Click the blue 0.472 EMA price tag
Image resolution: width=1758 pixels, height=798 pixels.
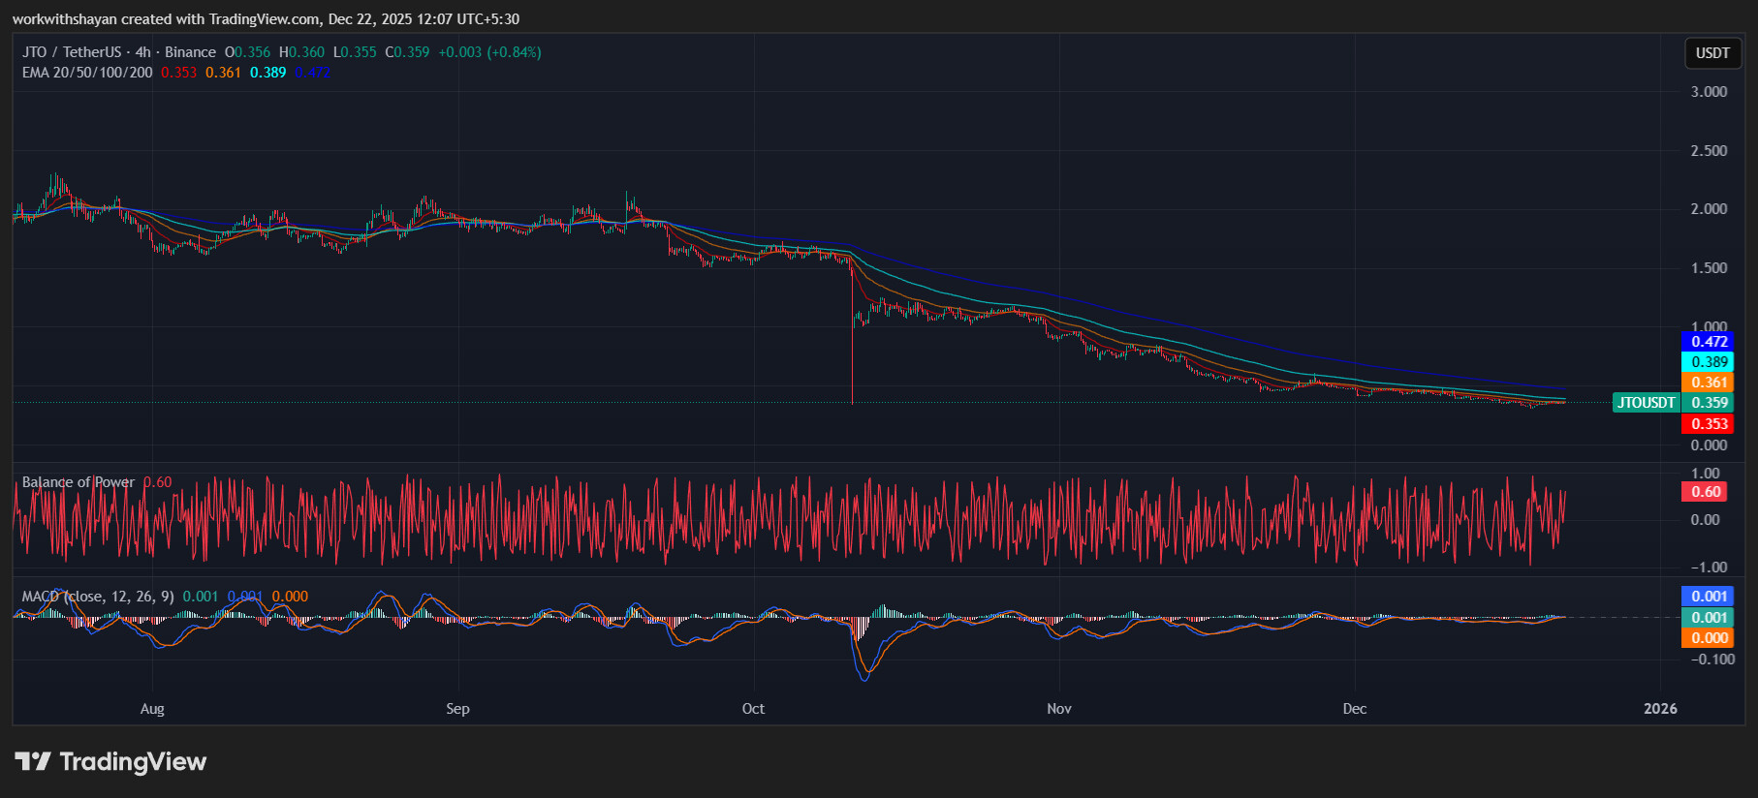pyautogui.click(x=1709, y=342)
